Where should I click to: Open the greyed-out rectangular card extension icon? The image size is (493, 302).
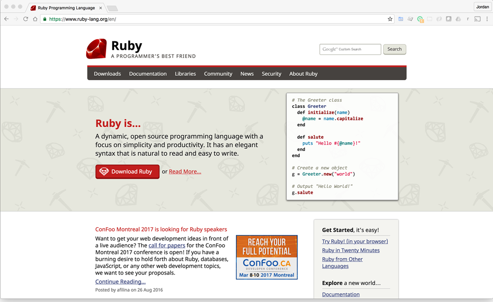tap(430, 19)
